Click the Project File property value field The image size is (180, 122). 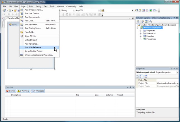click(x=167, y=83)
